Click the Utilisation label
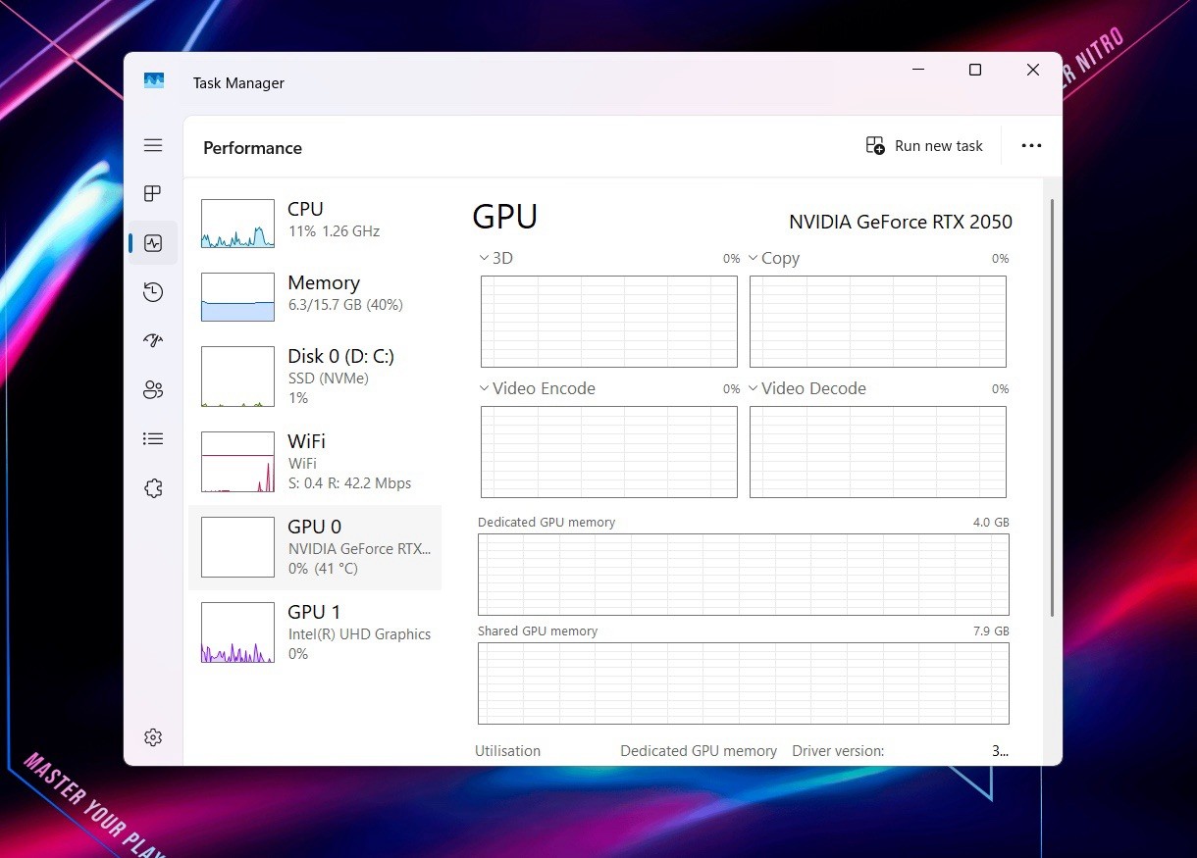Screen dimensions: 1197x858 click(x=507, y=751)
